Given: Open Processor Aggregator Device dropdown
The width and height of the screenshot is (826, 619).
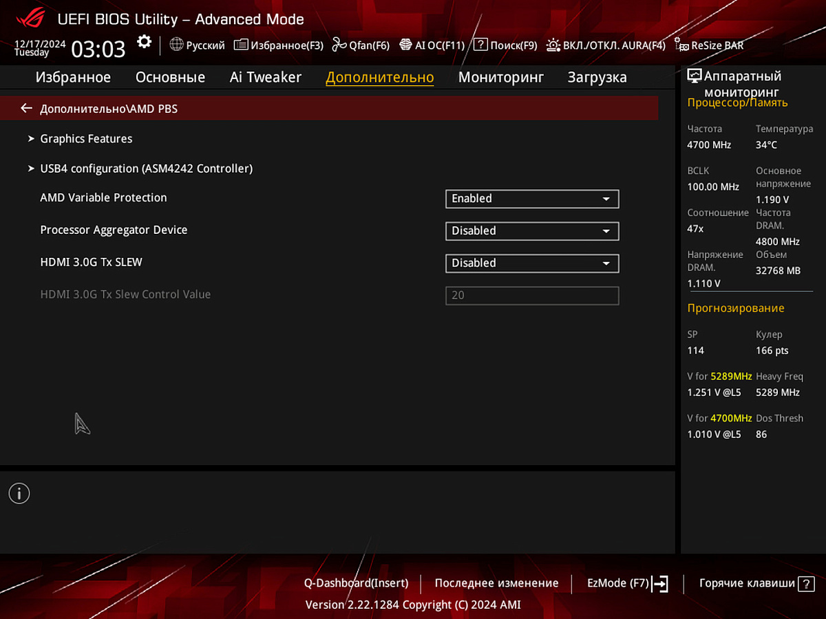Looking at the screenshot, I should (x=532, y=230).
